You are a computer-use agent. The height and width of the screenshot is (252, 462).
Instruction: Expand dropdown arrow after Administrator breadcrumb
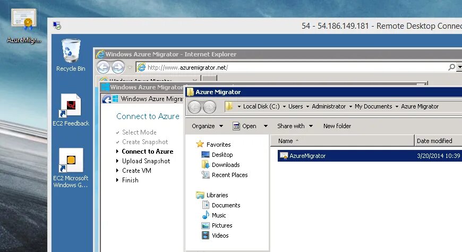(x=350, y=106)
